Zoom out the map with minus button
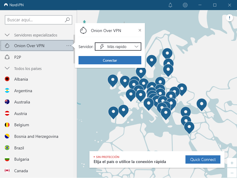This screenshot has height=182, width=237. (x=232, y=173)
